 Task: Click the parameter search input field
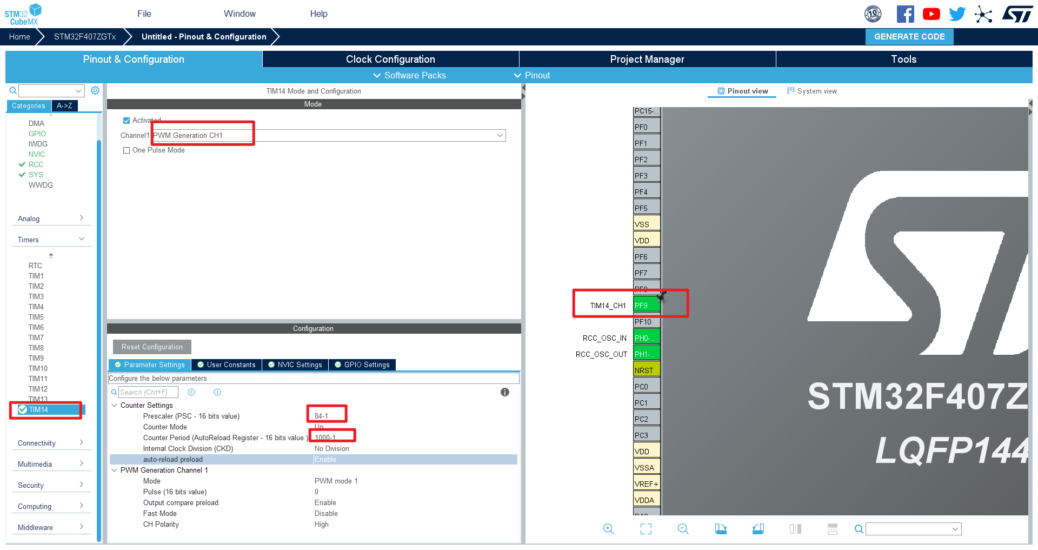point(148,392)
